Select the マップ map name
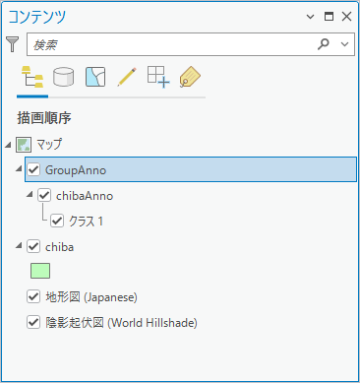 click(x=49, y=145)
